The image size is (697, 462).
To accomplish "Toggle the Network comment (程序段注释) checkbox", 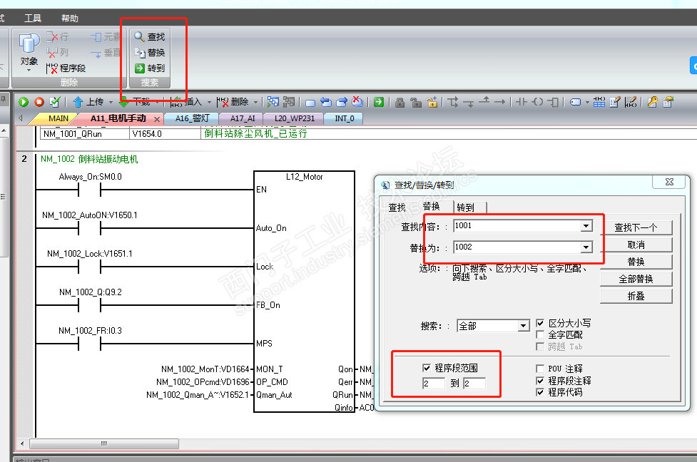I will tap(540, 381).
